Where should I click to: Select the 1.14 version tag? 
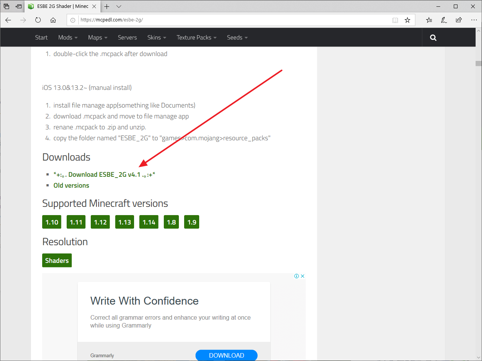tap(149, 222)
